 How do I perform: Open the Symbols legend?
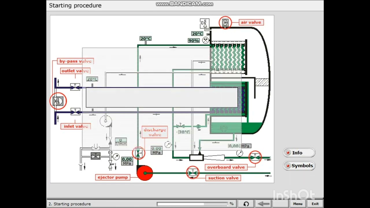coord(299,166)
